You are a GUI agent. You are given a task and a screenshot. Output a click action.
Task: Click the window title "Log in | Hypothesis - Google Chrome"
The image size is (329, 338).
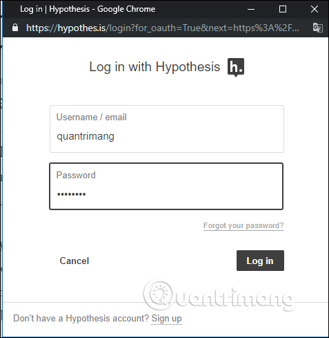pyautogui.click(x=88, y=9)
